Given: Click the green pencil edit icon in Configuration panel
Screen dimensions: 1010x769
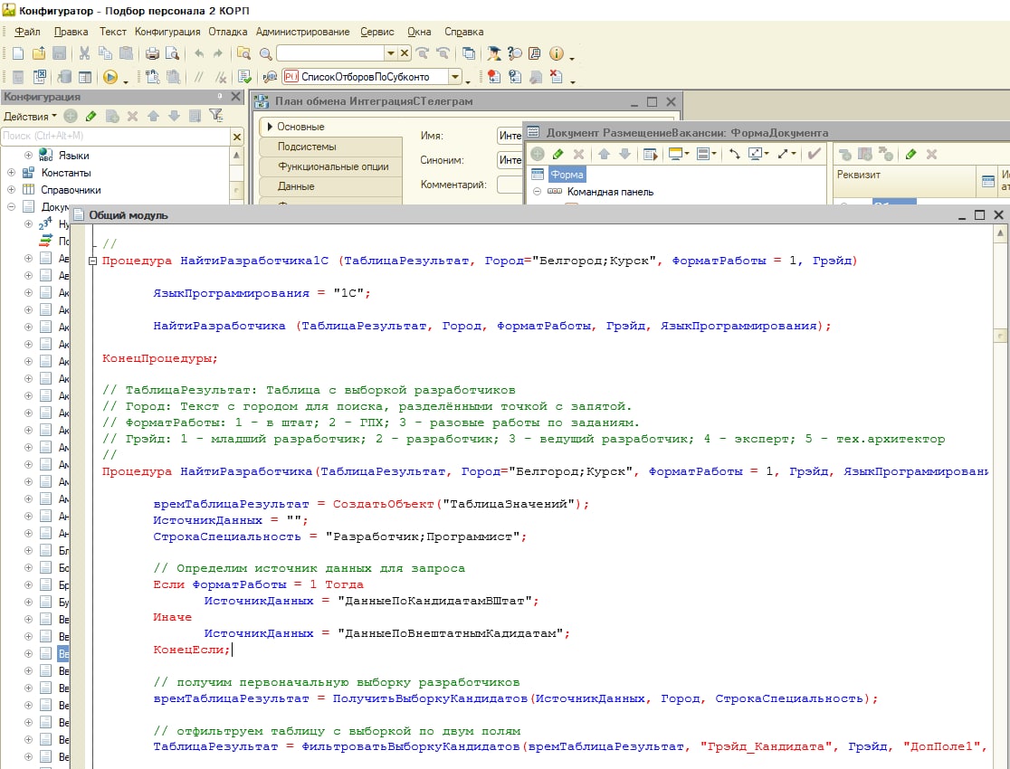Looking at the screenshot, I should 91,116.
